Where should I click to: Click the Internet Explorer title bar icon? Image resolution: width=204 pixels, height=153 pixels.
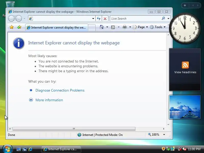[10, 11]
